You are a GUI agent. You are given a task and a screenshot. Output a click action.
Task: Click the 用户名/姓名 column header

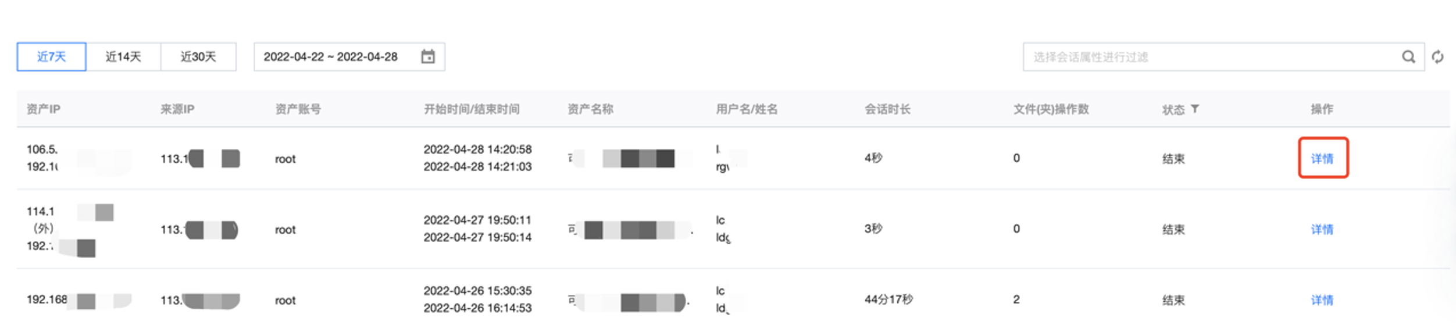point(747,109)
